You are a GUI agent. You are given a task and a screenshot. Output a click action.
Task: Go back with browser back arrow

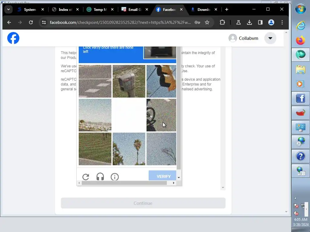(x=9, y=22)
